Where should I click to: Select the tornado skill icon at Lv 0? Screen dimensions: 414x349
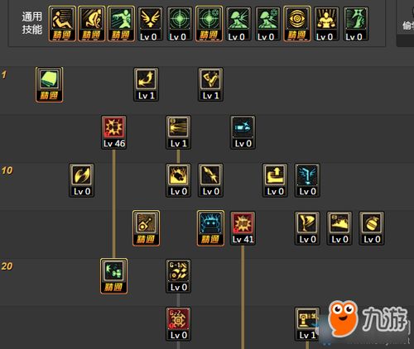click(307, 228)
